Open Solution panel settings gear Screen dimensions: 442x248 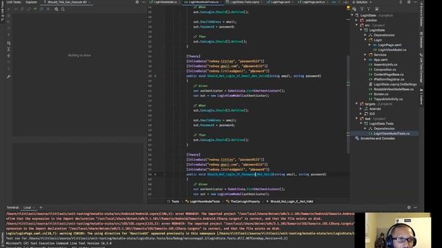[x=409, y=2]
